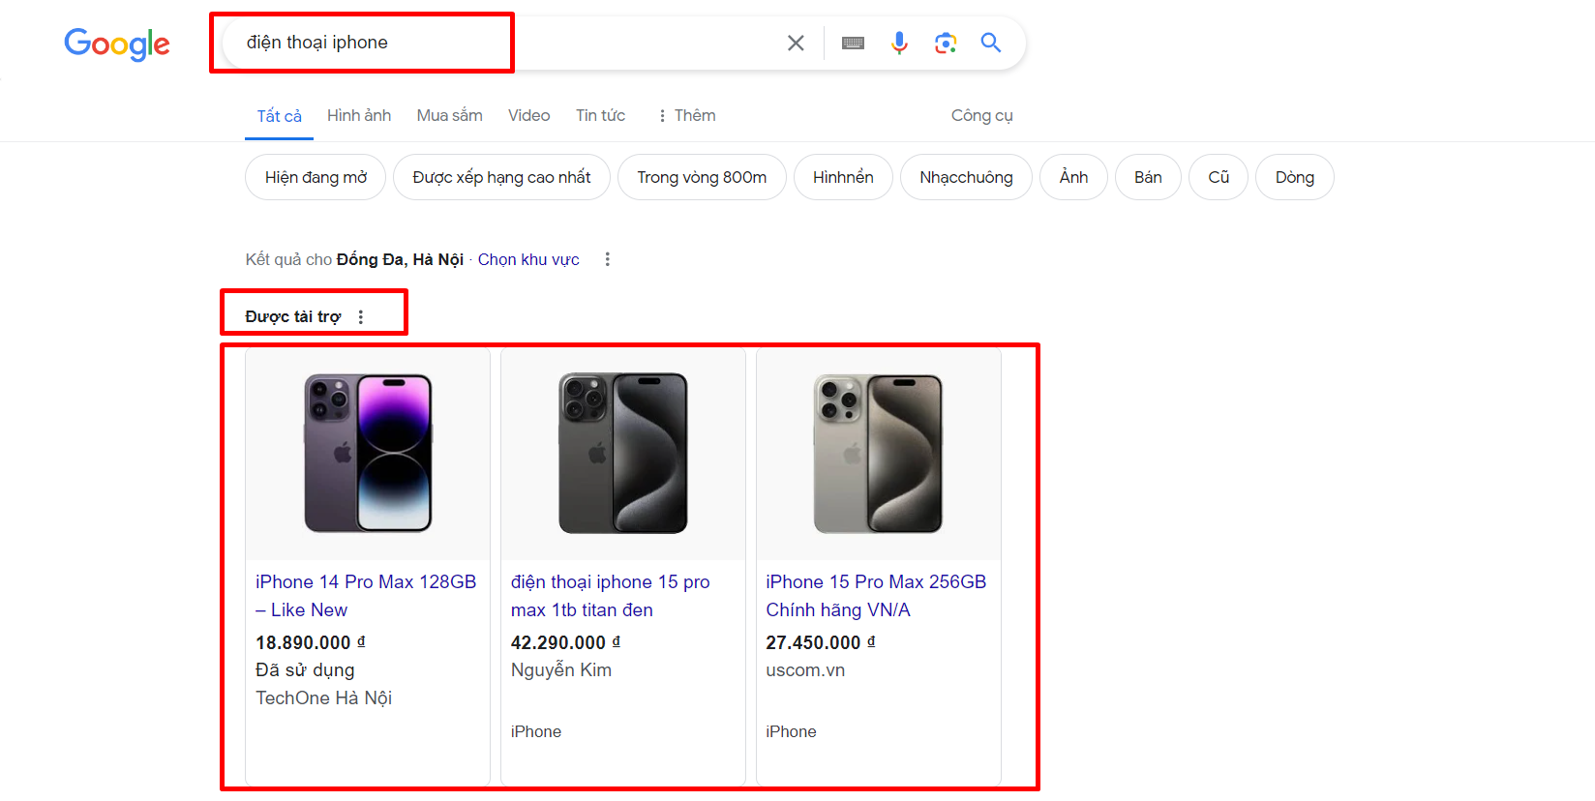Click the uscom.vn seller name

tap(805, 669)
